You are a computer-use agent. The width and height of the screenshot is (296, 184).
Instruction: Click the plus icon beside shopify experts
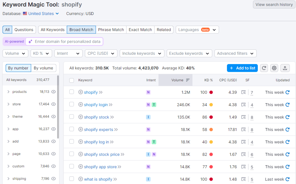(81, 129)
